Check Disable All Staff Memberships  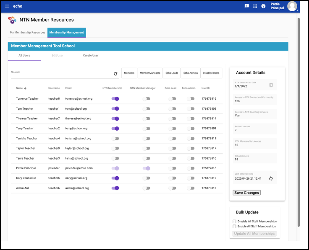coord(234,222)
